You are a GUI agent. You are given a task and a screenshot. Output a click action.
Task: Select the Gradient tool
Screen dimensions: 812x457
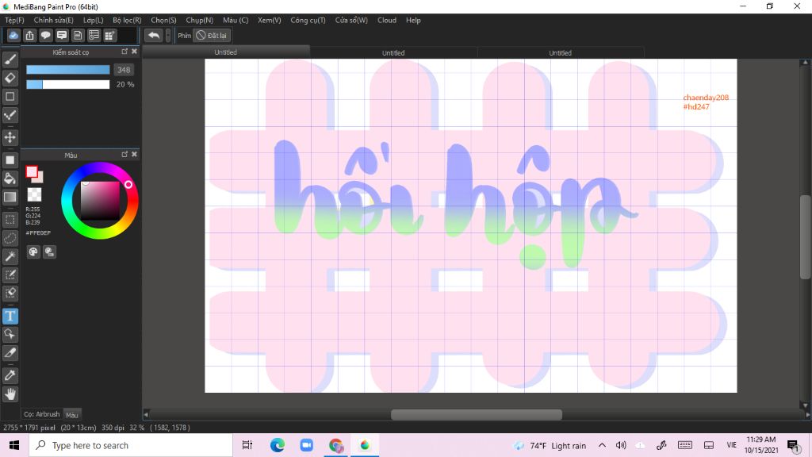[x=10, y=197]
